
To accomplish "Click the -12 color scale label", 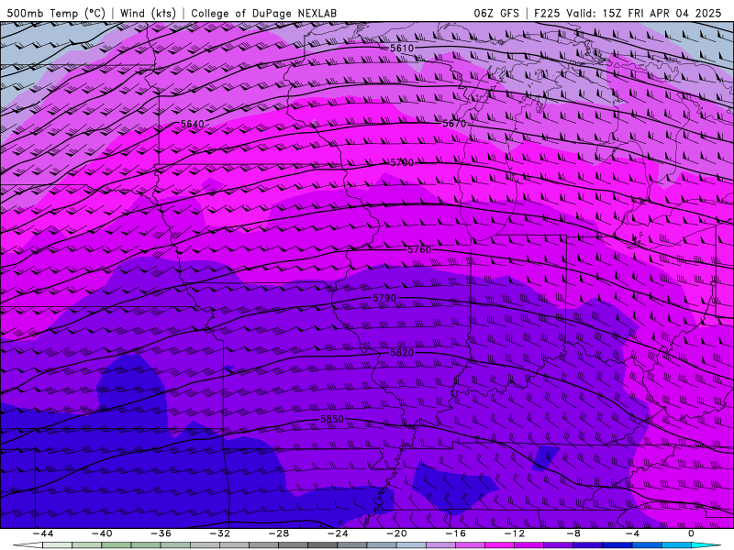I will [515, 533].
